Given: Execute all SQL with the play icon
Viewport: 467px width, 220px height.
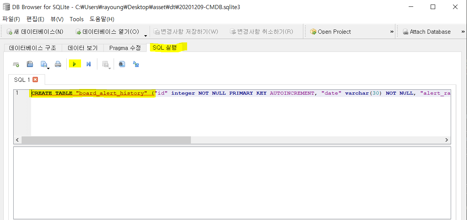Looking at the screenshot, I should tap(75, 64).
